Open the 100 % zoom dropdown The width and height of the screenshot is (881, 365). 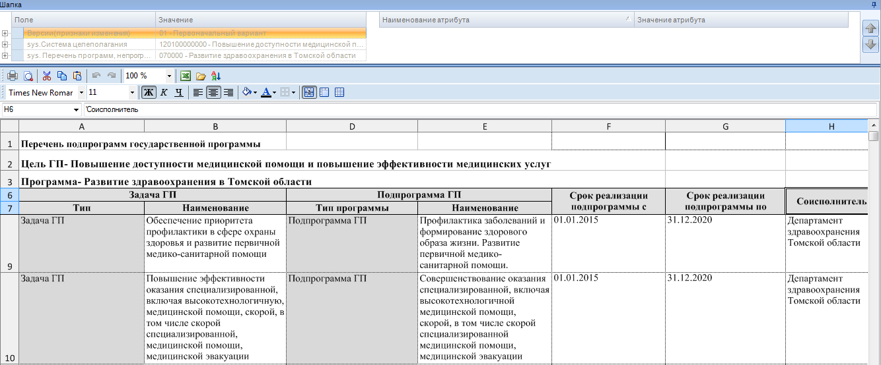169,76
